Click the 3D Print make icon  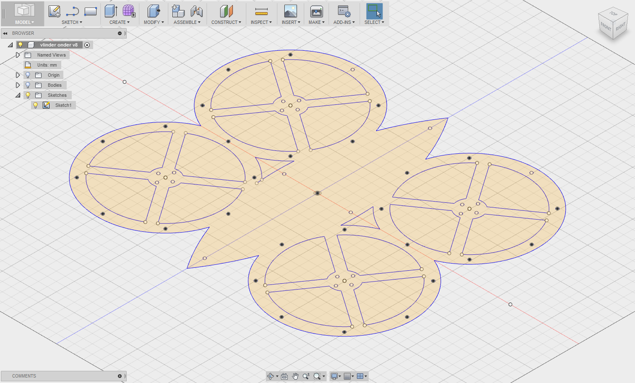click(316, 11)
